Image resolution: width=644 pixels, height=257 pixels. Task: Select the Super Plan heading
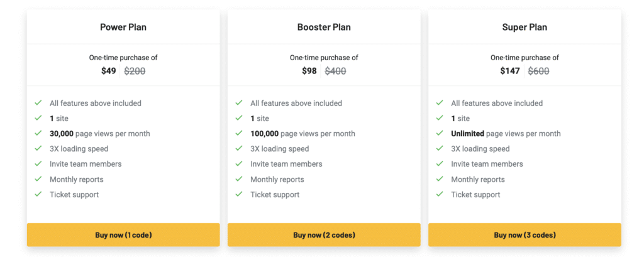(x=525, y=27)
